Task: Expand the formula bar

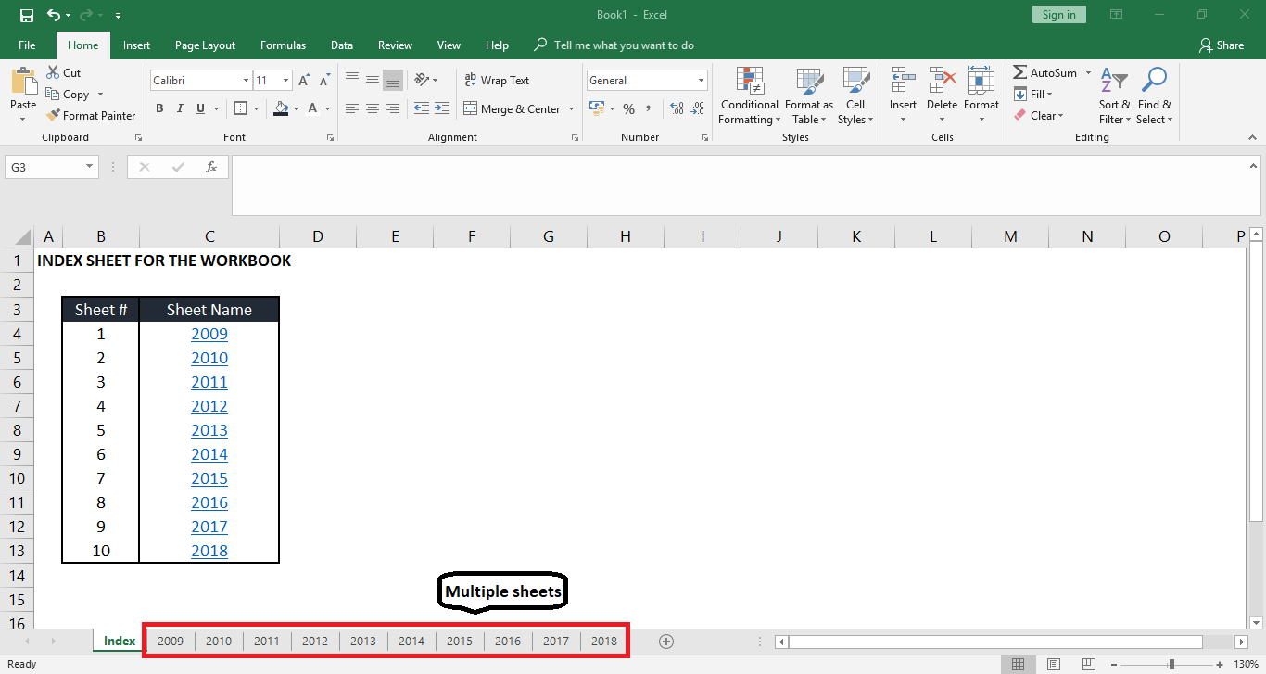Action: coord(1254,164)
